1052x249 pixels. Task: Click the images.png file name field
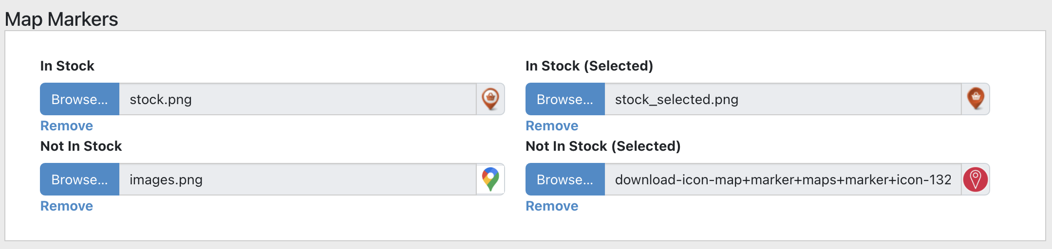298,179
